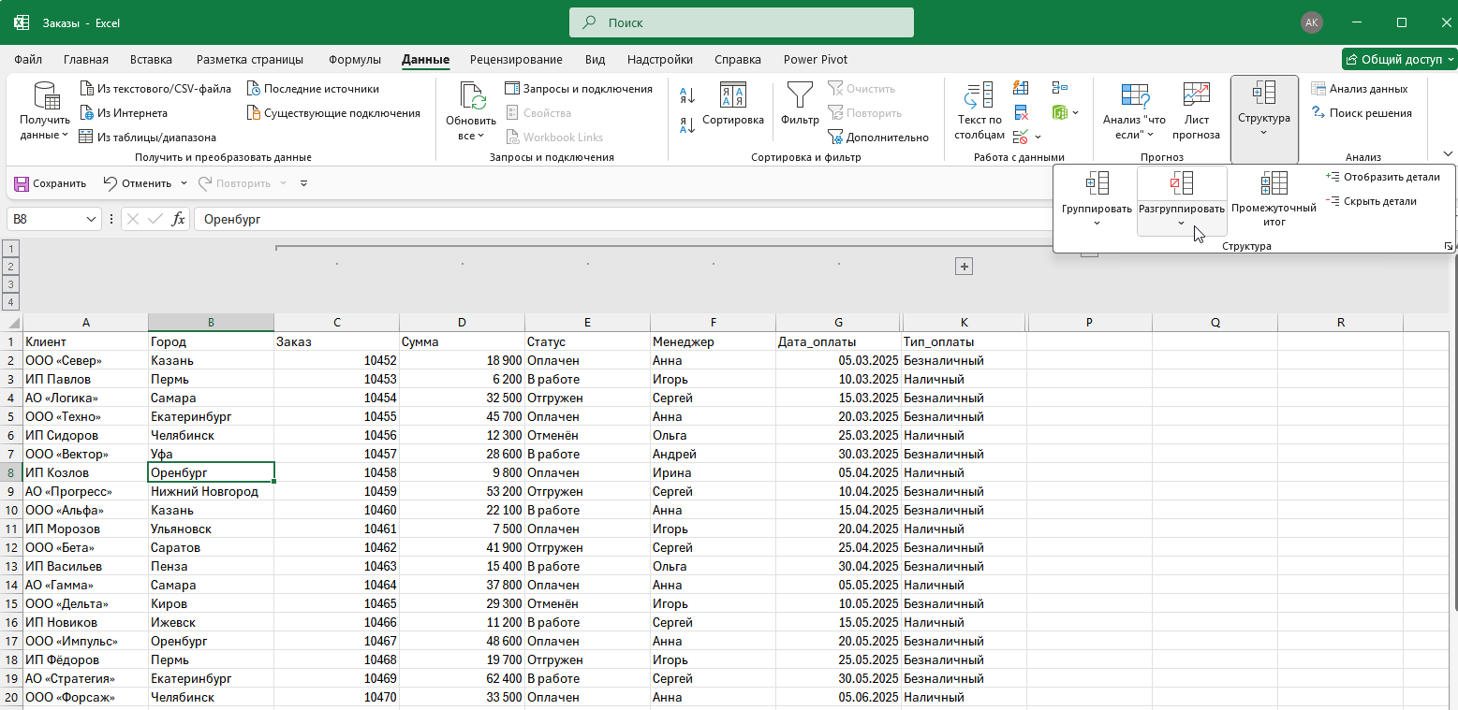Click the insert function fx icon
The width and height of the screenshot is (1458, 710).
click(x=178, y=219)
